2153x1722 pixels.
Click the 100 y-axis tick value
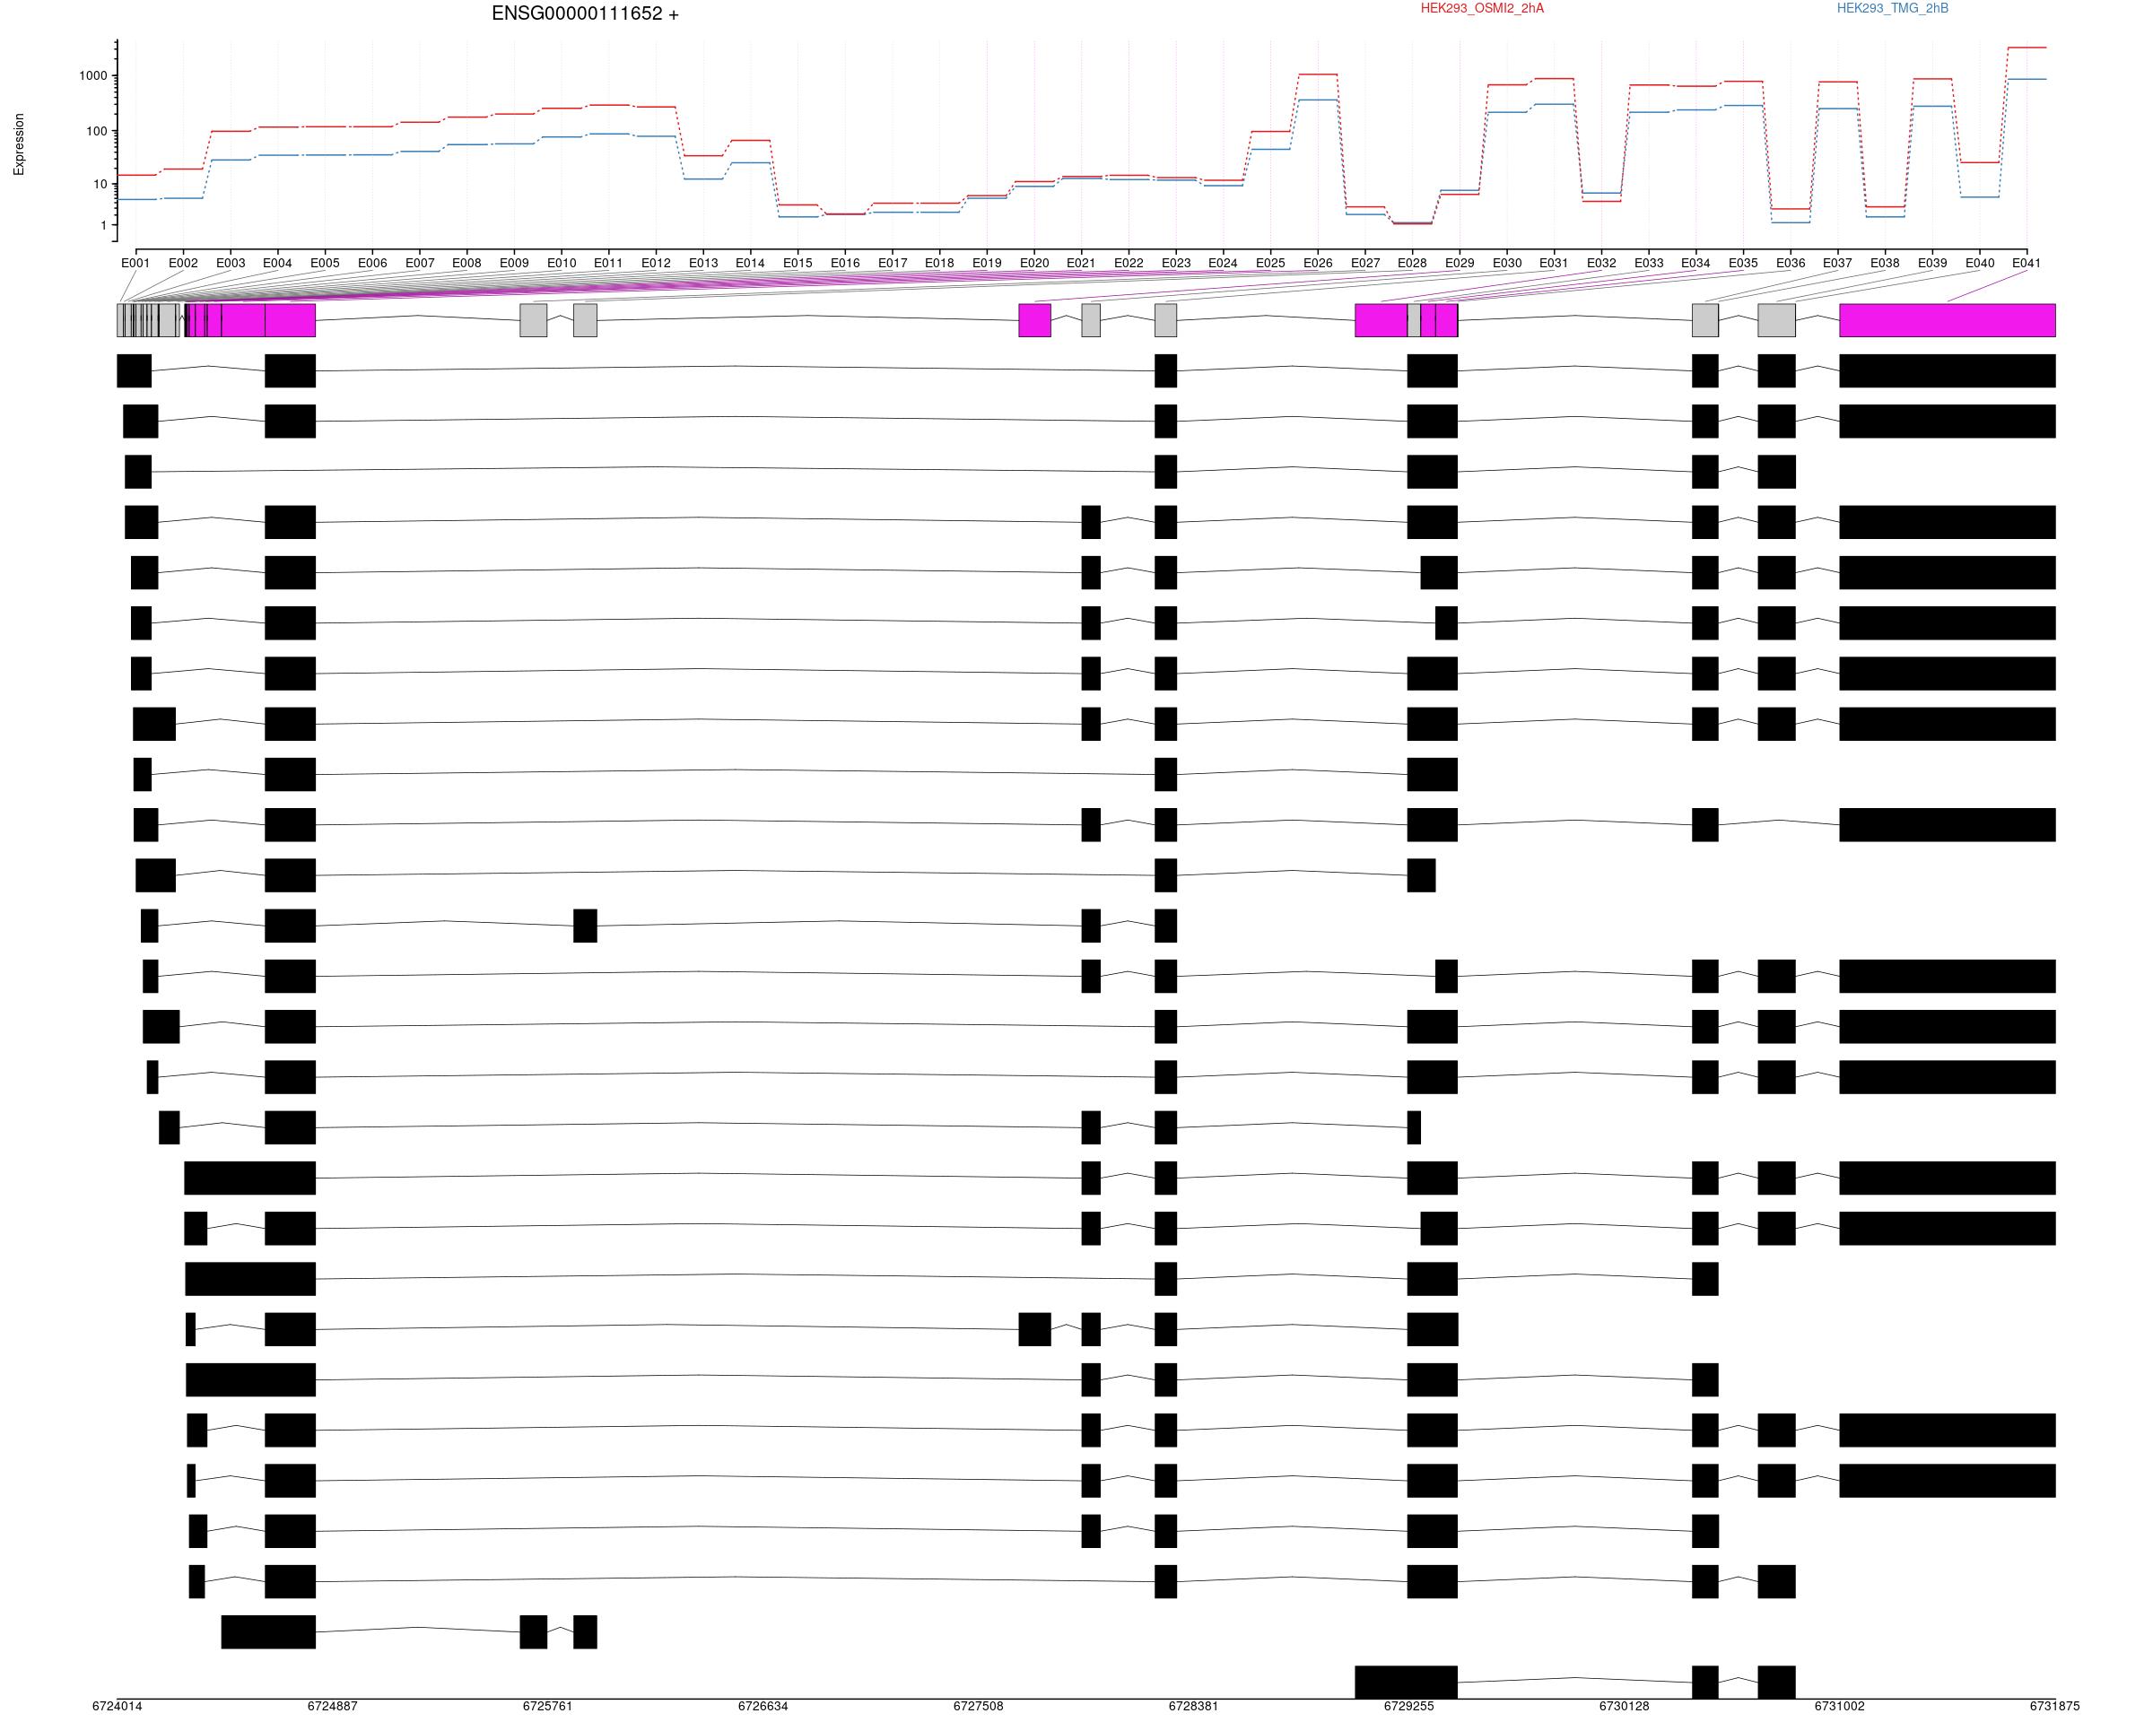[97, 131]
